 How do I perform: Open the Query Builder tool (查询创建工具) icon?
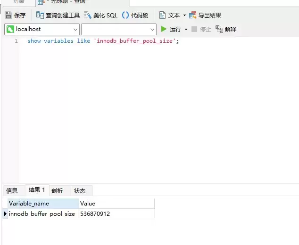pos(40,15)
